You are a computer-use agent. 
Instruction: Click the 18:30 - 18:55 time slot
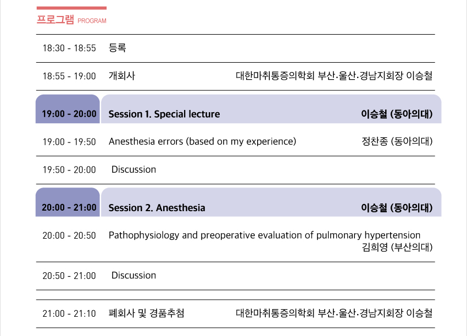point(69,48)
